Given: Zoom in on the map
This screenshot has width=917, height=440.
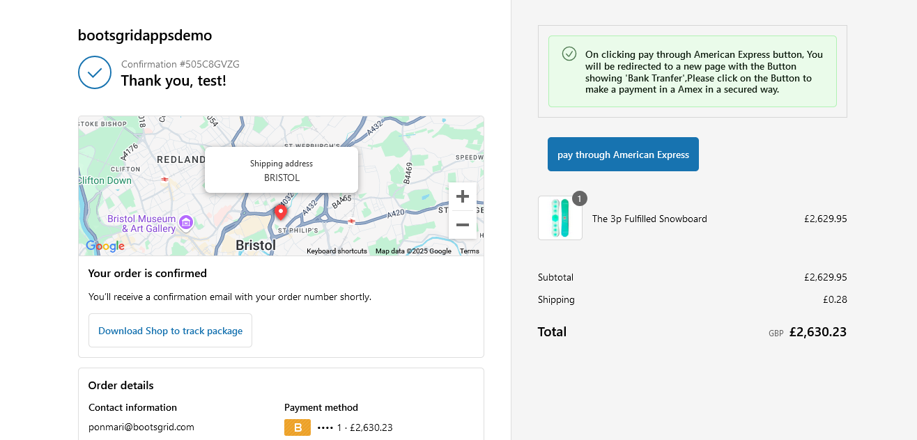Looking at the screenshot, I should click(462, 196).
